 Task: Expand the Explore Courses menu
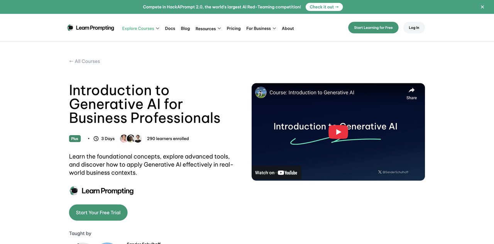point(140,28)
